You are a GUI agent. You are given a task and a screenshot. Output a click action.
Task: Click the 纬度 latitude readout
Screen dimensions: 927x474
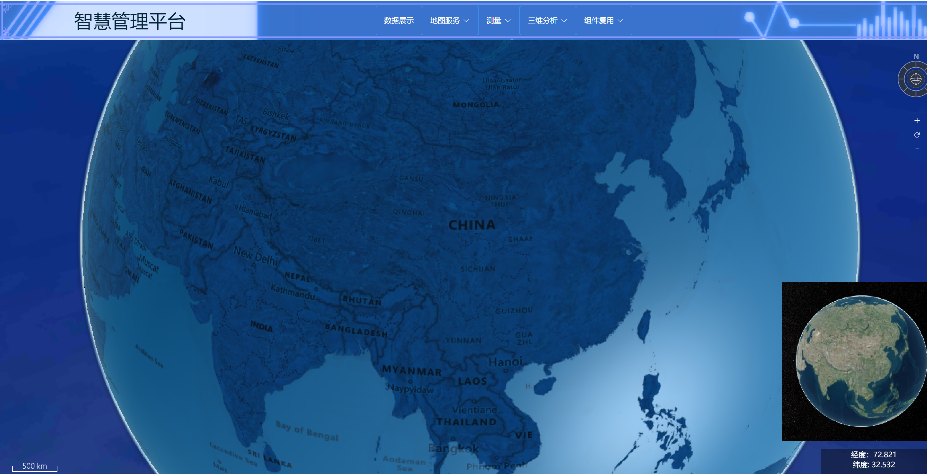pyautogui.click(x=873, y=465)
